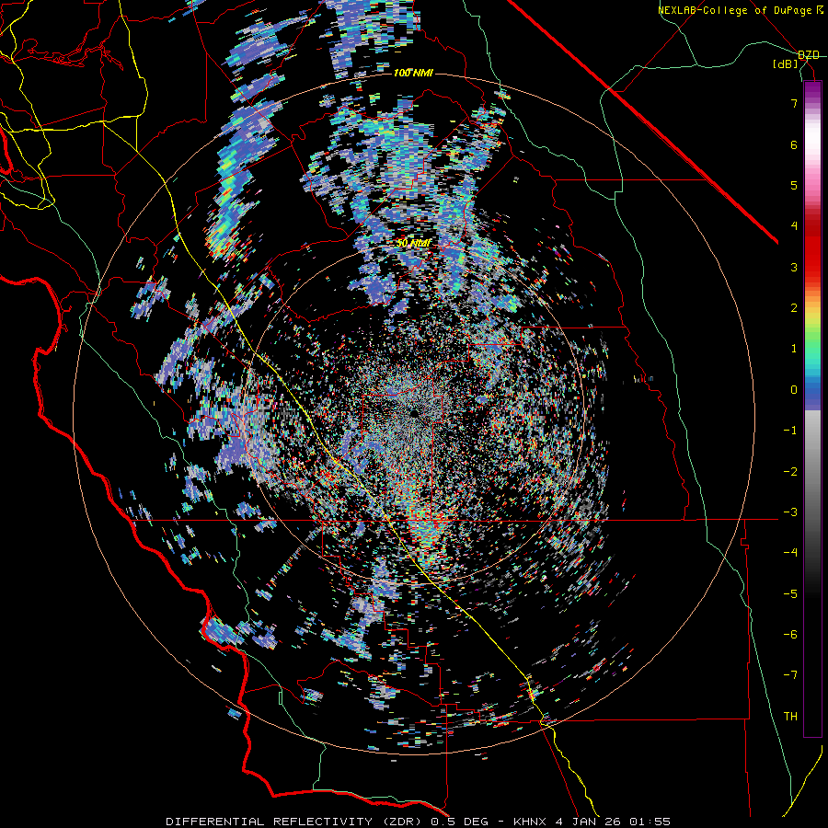Click the -3 dB scale value
Image resolution: width=828 pixels, height=828 pixels.
[790, 512]
